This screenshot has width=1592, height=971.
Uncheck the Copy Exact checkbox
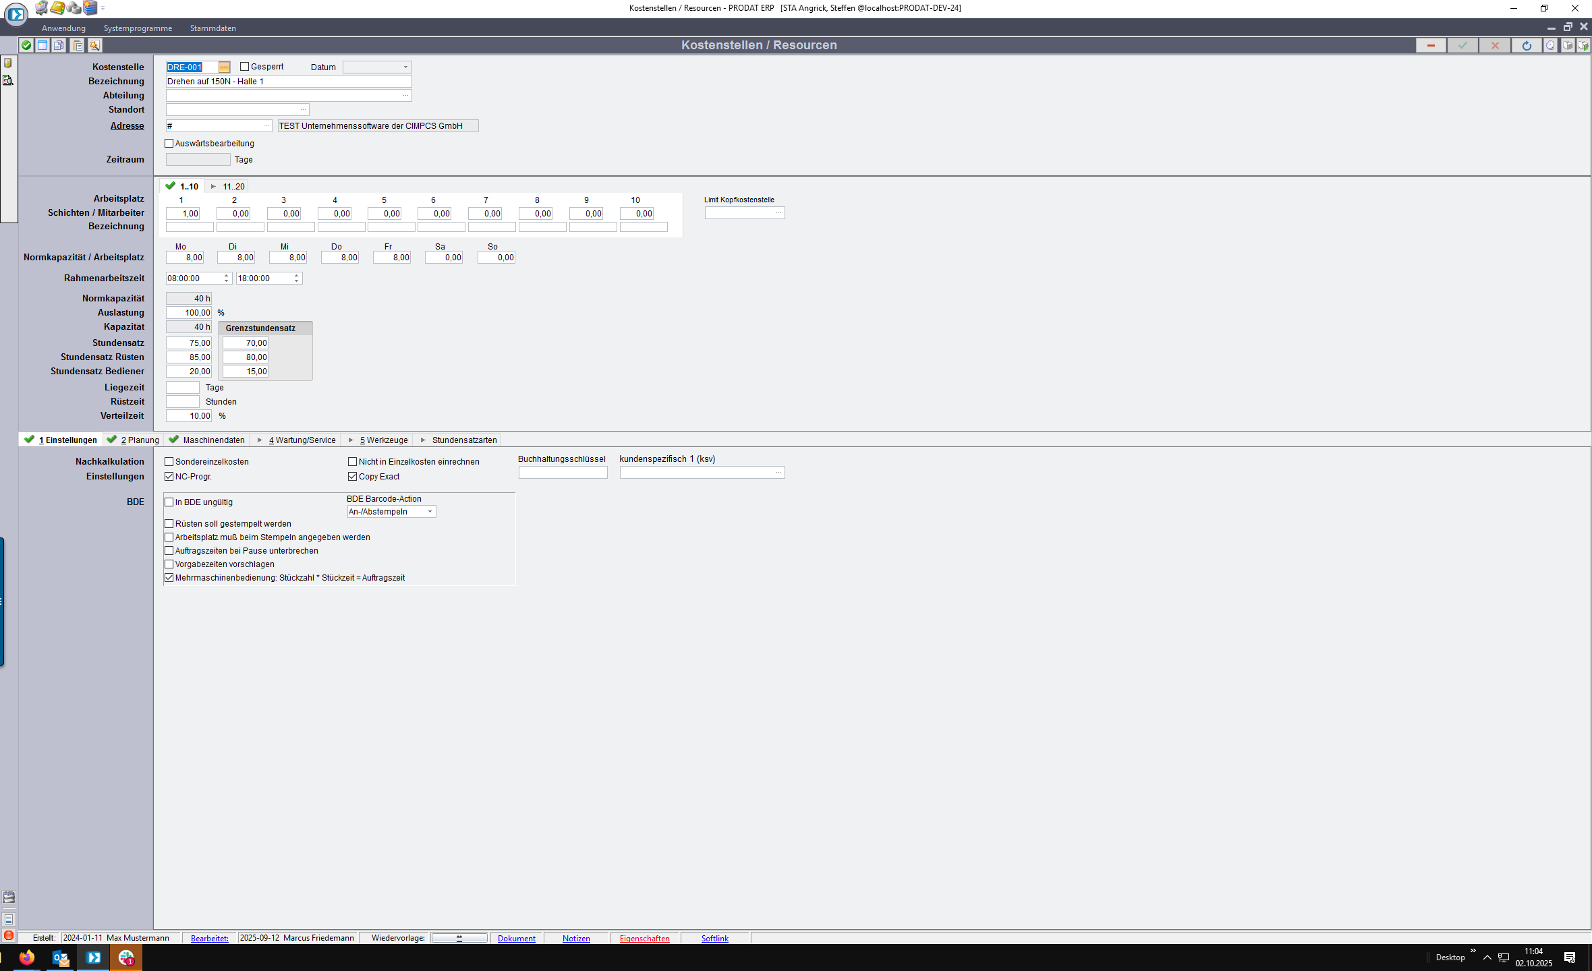click(x=352, y=477)
